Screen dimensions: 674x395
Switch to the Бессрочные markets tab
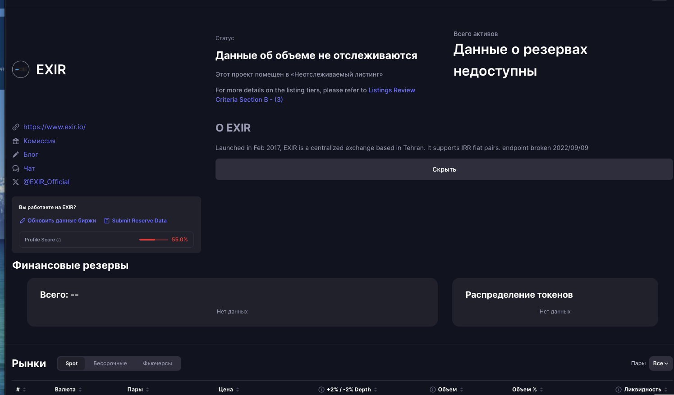[110, 363]
